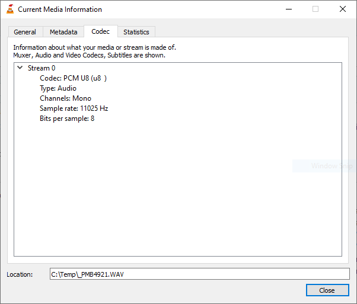The height and width of the screenshot is (304, 357).
Task: Minimize the Current Media Information window
Action: (289, 9)
